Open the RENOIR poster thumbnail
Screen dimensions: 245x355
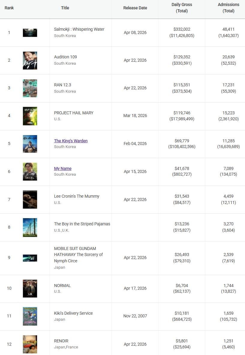pyautogui.click(x=30, y=344)
